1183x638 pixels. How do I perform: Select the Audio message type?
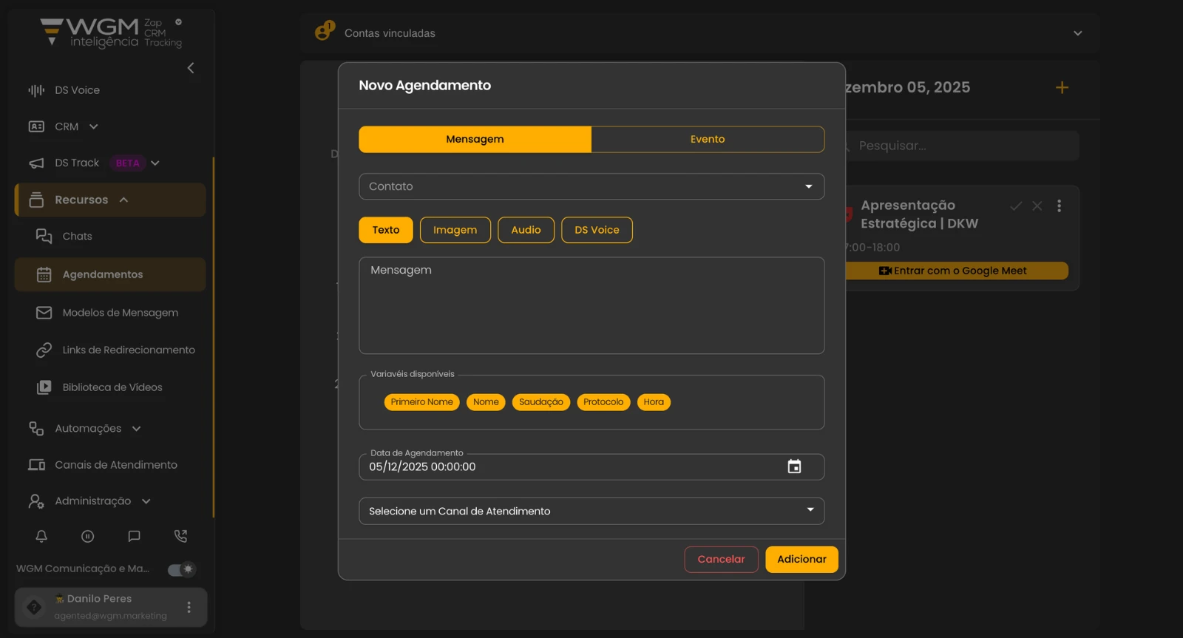tap(526, 230)
